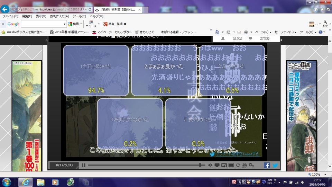The height and width of the screenshot is (187, 332).
Task: Expand the address bar dropdown arrow
Action: pyautogui.click(x=86, y=9)
